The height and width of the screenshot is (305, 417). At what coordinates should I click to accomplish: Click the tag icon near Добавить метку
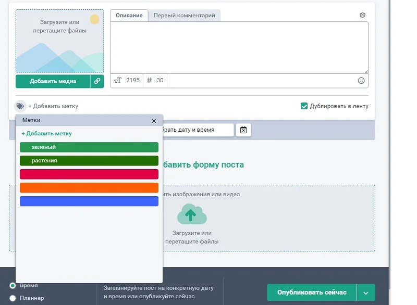click(x=20, y=106)
